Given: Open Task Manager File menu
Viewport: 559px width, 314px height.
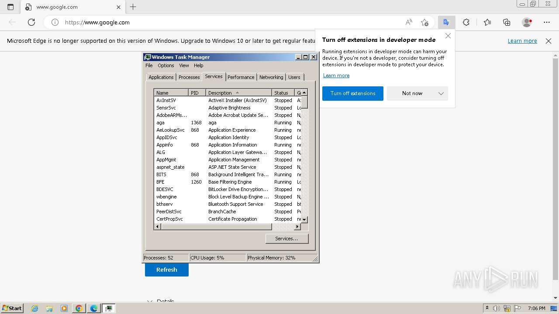Looking at the screenshot, I should pyautogui.click(x=149, y=65).
